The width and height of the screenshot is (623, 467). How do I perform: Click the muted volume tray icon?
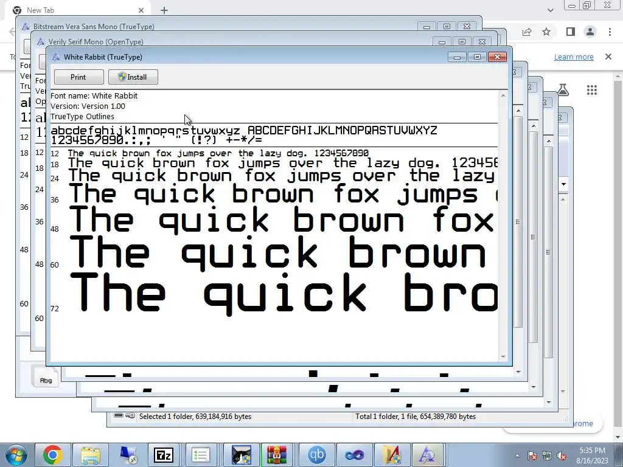click(562, 455)
